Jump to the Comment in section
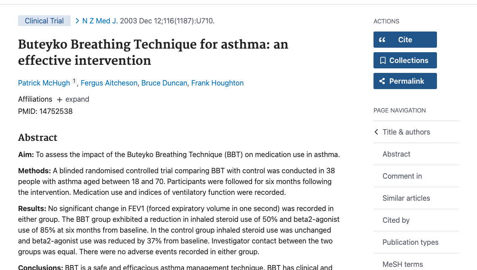Viewport: 477px width, 270px height. point(402,176)
